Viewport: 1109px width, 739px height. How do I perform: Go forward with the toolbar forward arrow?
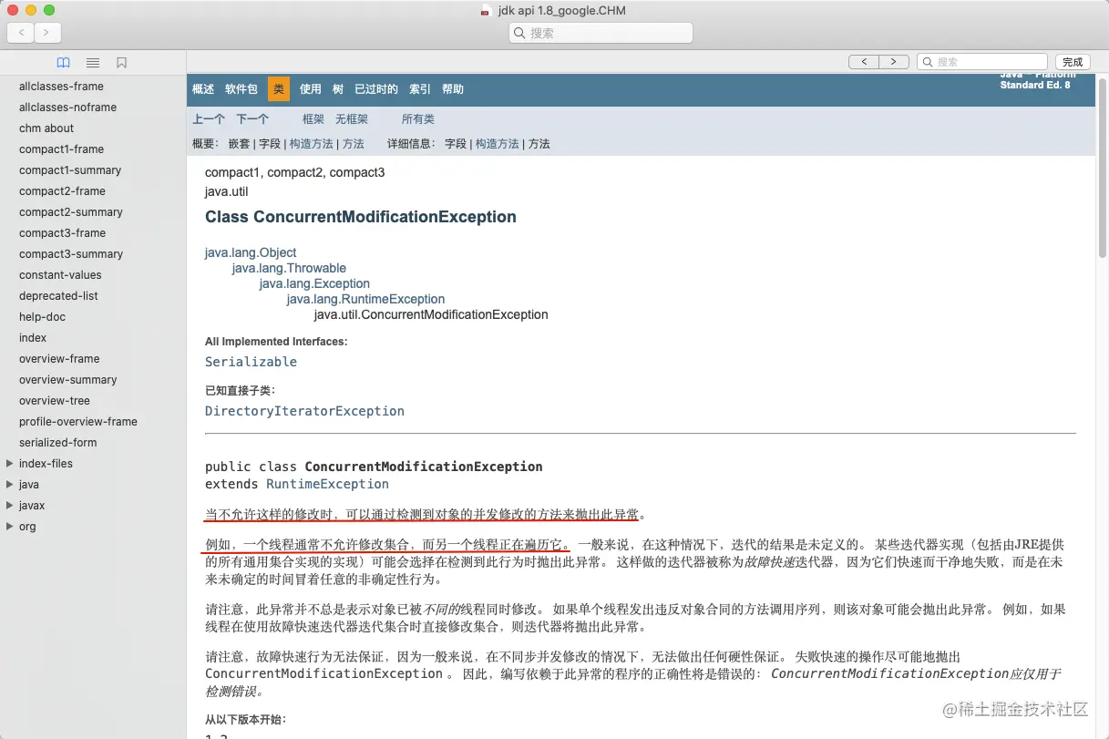[47, 33]
